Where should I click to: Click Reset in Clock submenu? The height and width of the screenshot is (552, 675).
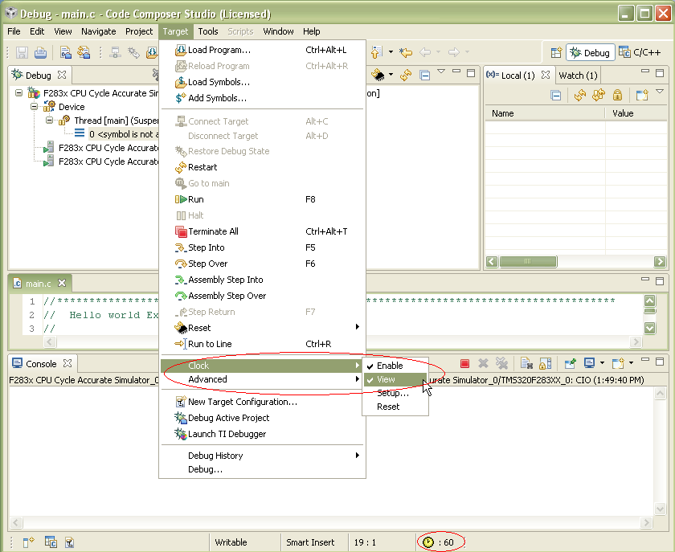click(395, 407)
